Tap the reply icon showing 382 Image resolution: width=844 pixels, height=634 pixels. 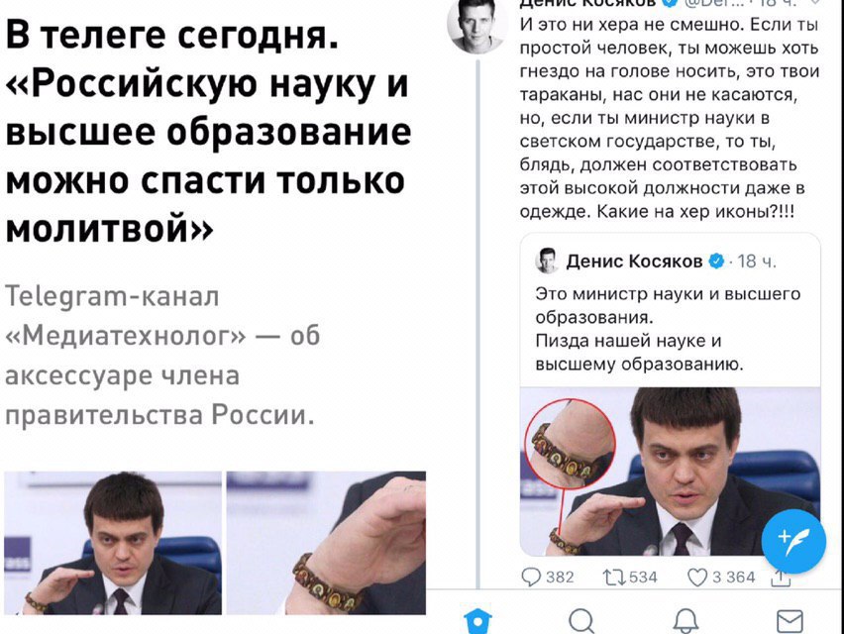[531, 577]
